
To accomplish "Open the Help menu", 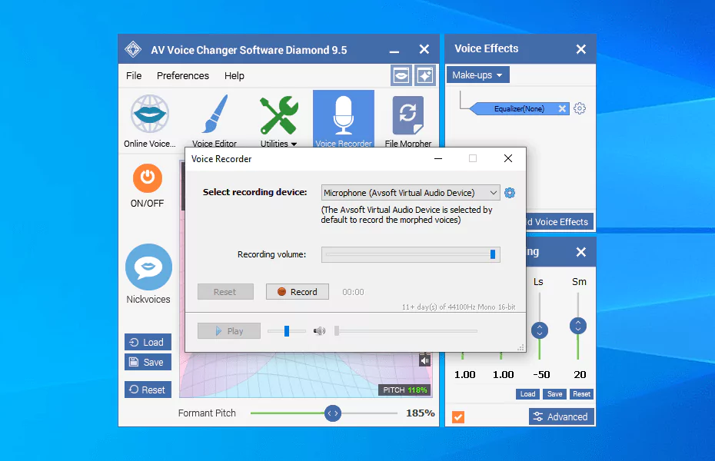I will pos(234,75).
